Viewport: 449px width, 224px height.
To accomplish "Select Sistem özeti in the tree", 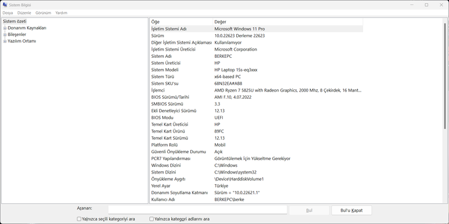I will click(15, 21).
